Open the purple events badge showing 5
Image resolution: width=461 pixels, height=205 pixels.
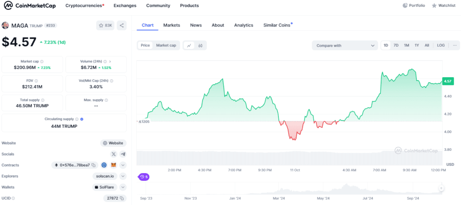tap(144, 177)
